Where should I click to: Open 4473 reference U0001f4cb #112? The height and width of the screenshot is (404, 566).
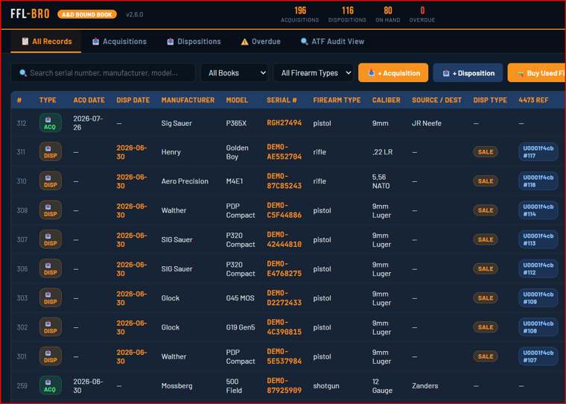tap(538, 269)
